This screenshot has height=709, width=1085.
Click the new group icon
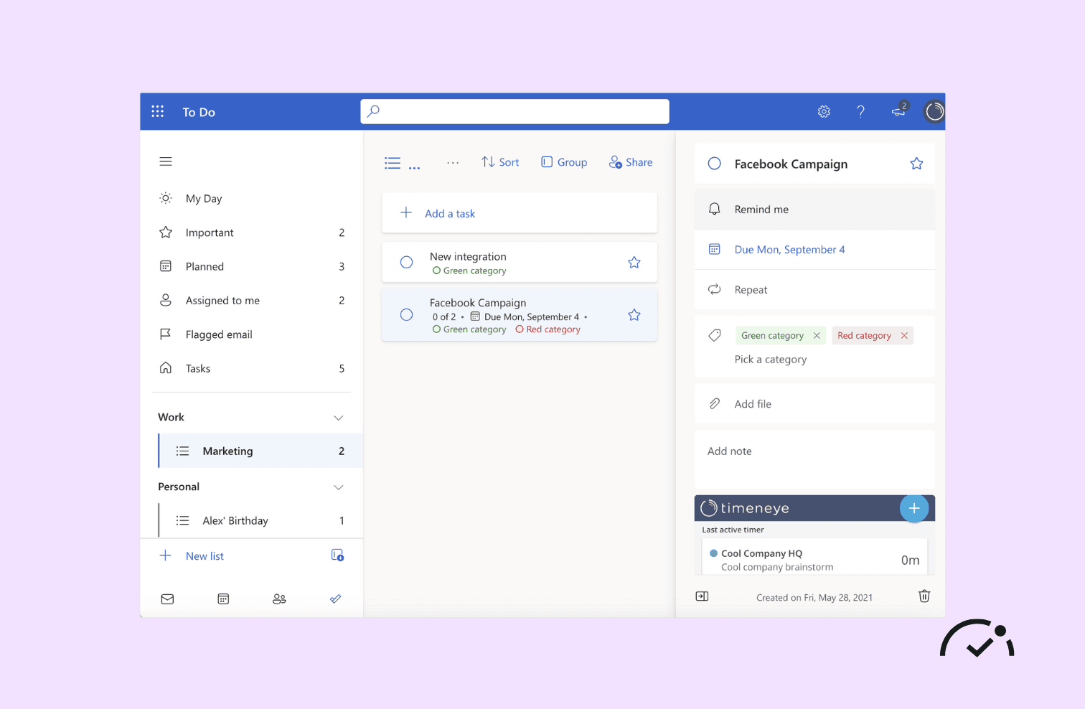pyautogui.click(x=337, y=555)
